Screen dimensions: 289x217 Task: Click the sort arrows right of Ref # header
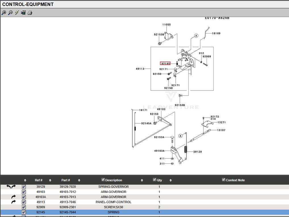(50, 180)
